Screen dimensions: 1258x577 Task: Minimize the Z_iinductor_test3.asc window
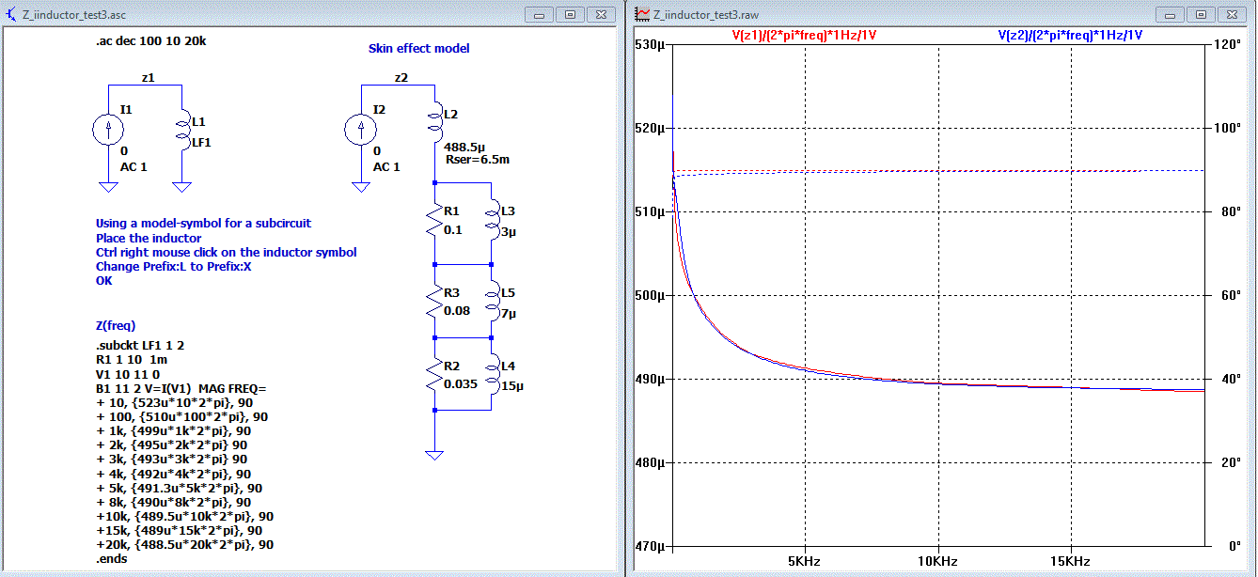tap(540, 15)
